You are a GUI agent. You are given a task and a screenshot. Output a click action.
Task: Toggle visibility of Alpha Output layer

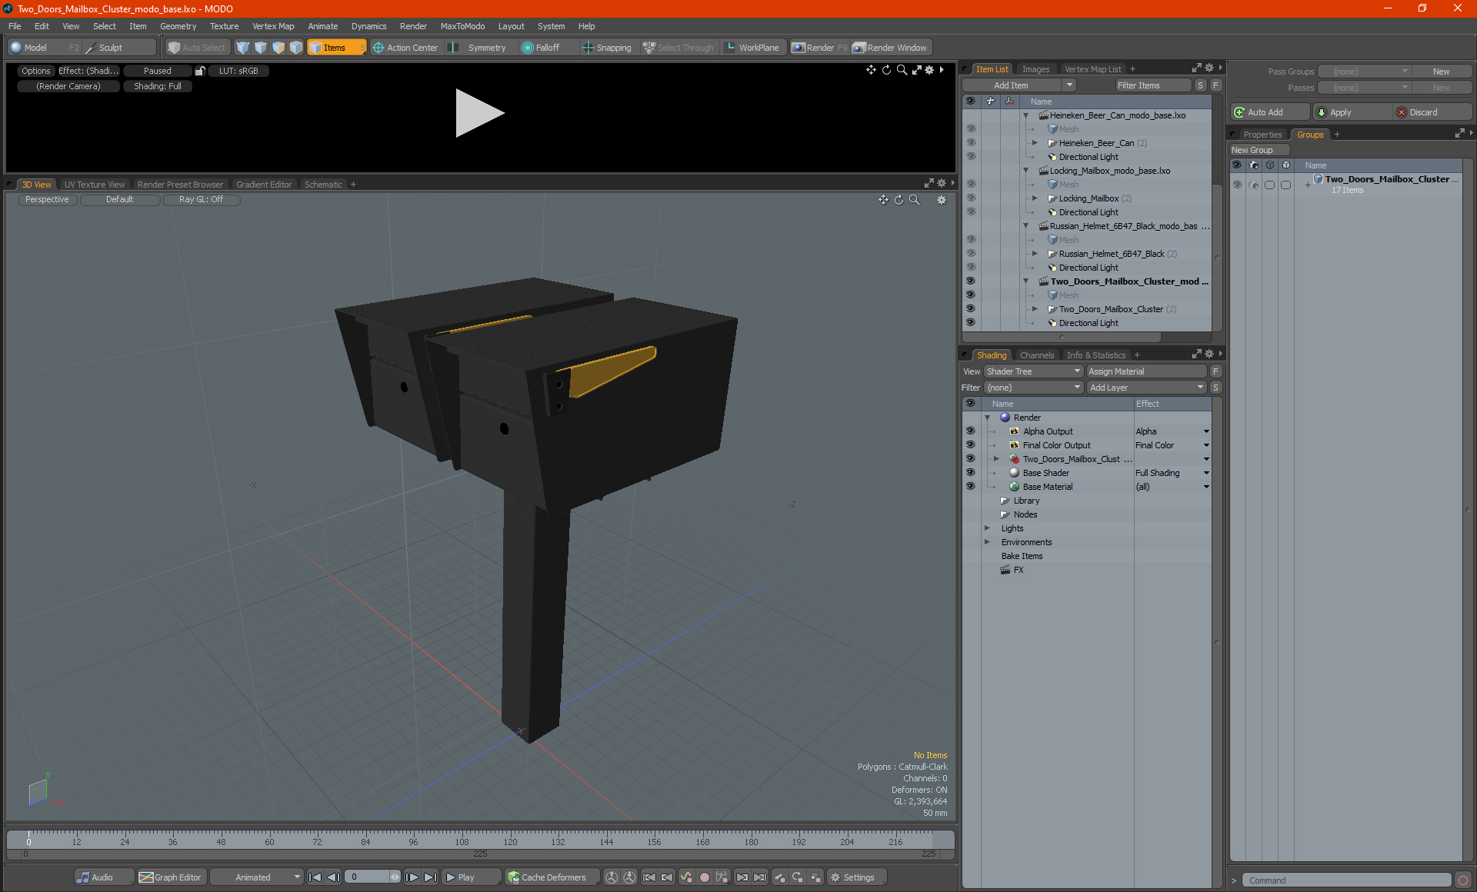coord(970,431)
